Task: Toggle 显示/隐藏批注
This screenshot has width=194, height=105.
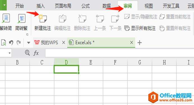Action: [141, 17]
